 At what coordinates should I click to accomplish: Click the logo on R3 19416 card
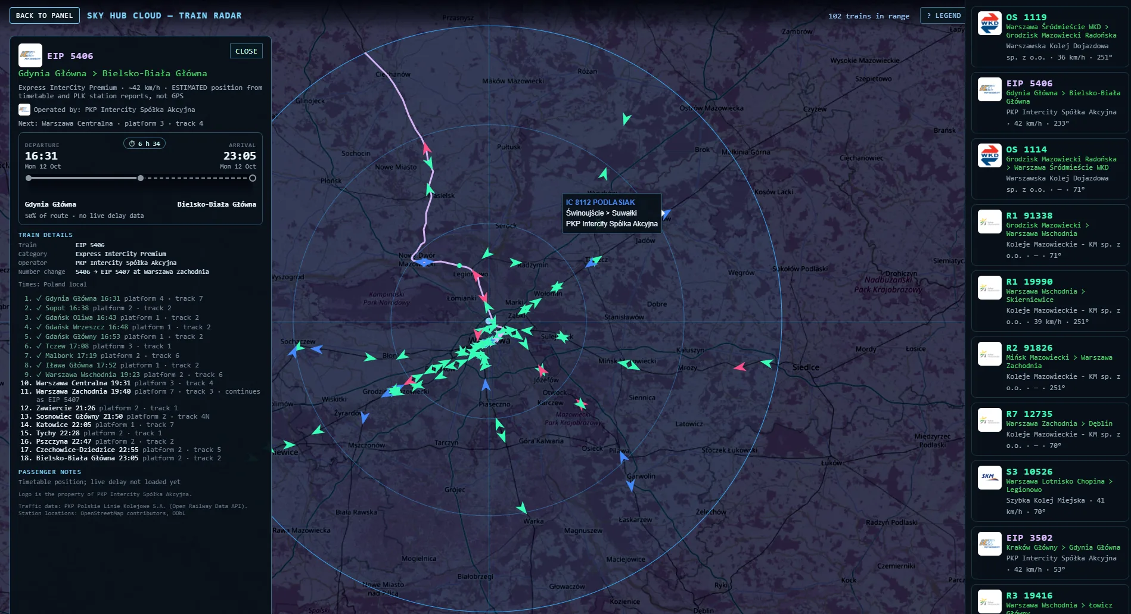coord(990,601)
